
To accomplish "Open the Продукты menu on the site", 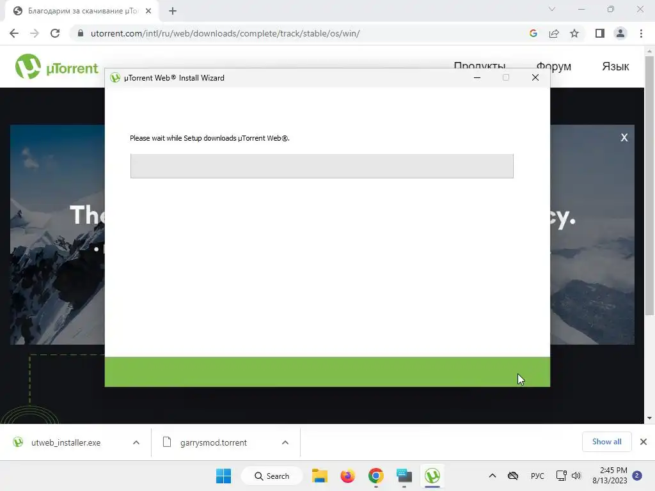I will coord(480,66).
